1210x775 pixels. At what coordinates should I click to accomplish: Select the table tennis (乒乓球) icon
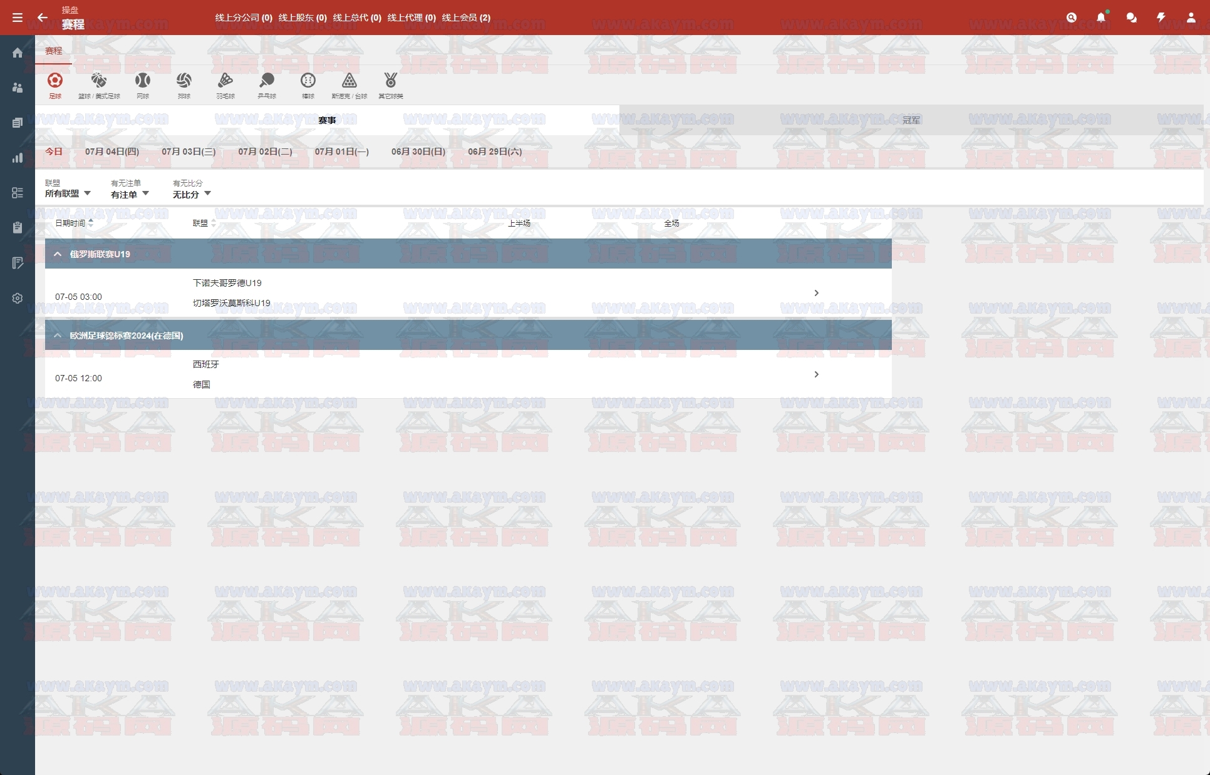(267, 81)
